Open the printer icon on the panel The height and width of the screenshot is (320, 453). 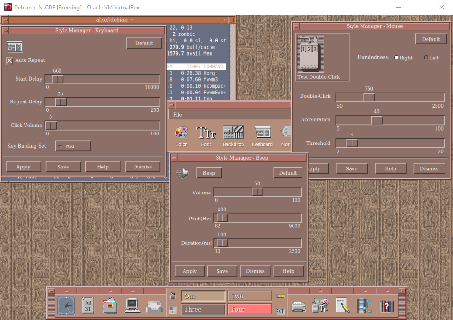click(299, 306)
